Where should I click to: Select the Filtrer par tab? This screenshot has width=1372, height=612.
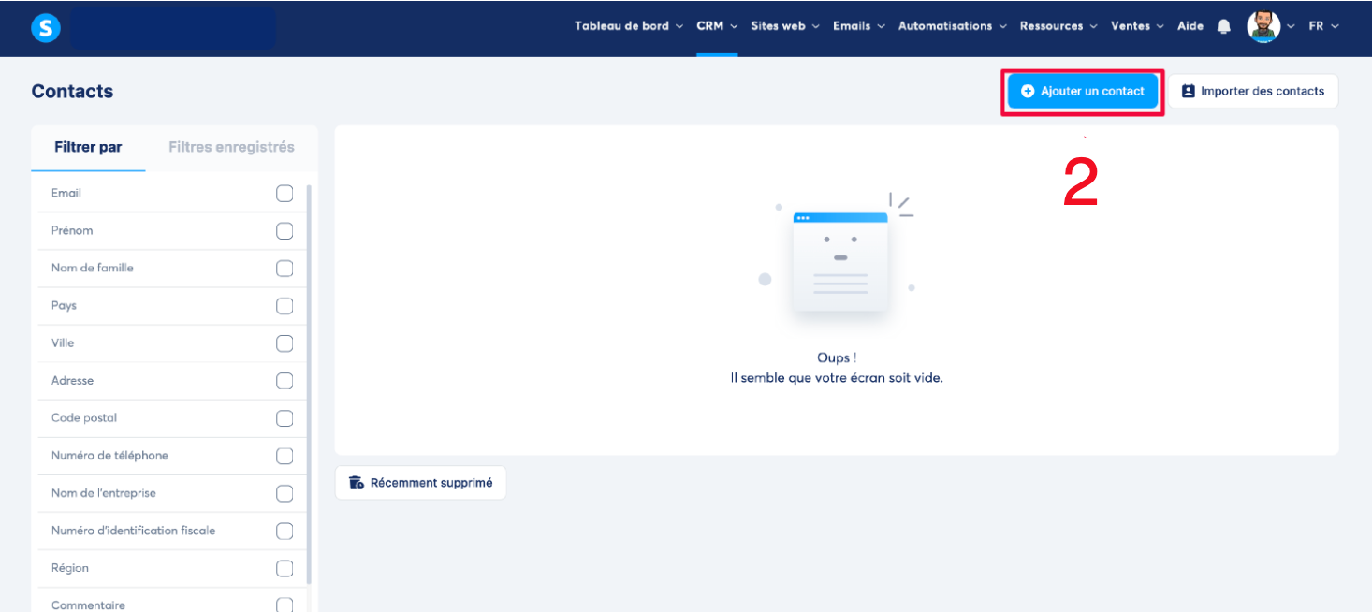click(x=88, y=148)
